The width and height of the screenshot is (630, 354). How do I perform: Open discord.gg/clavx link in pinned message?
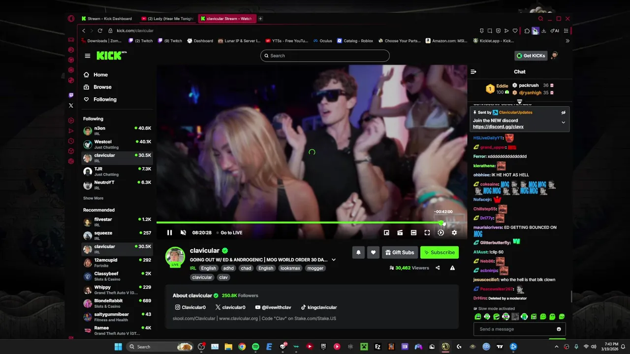[498, 127]
